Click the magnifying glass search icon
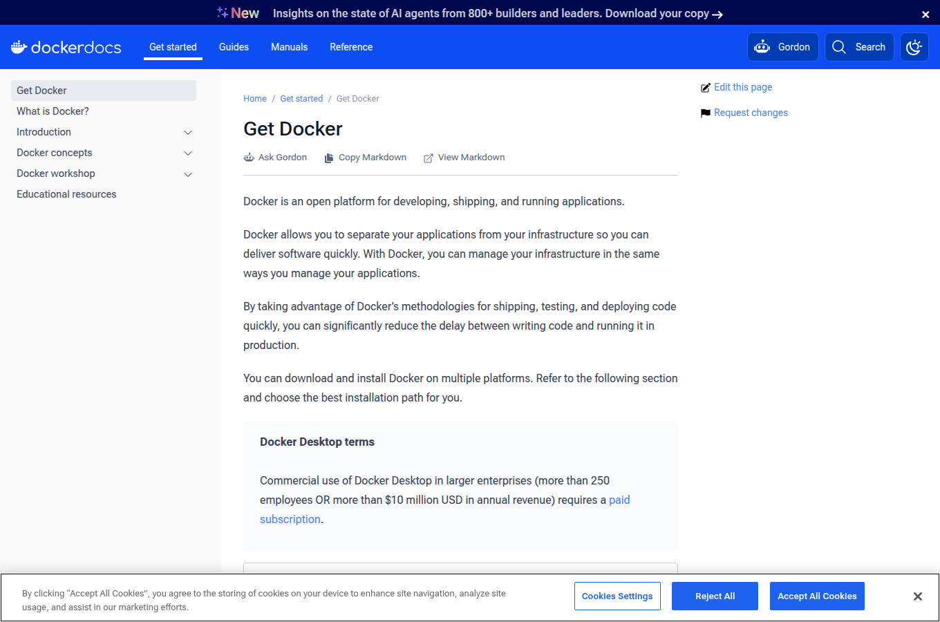 [x=839, y=47]
